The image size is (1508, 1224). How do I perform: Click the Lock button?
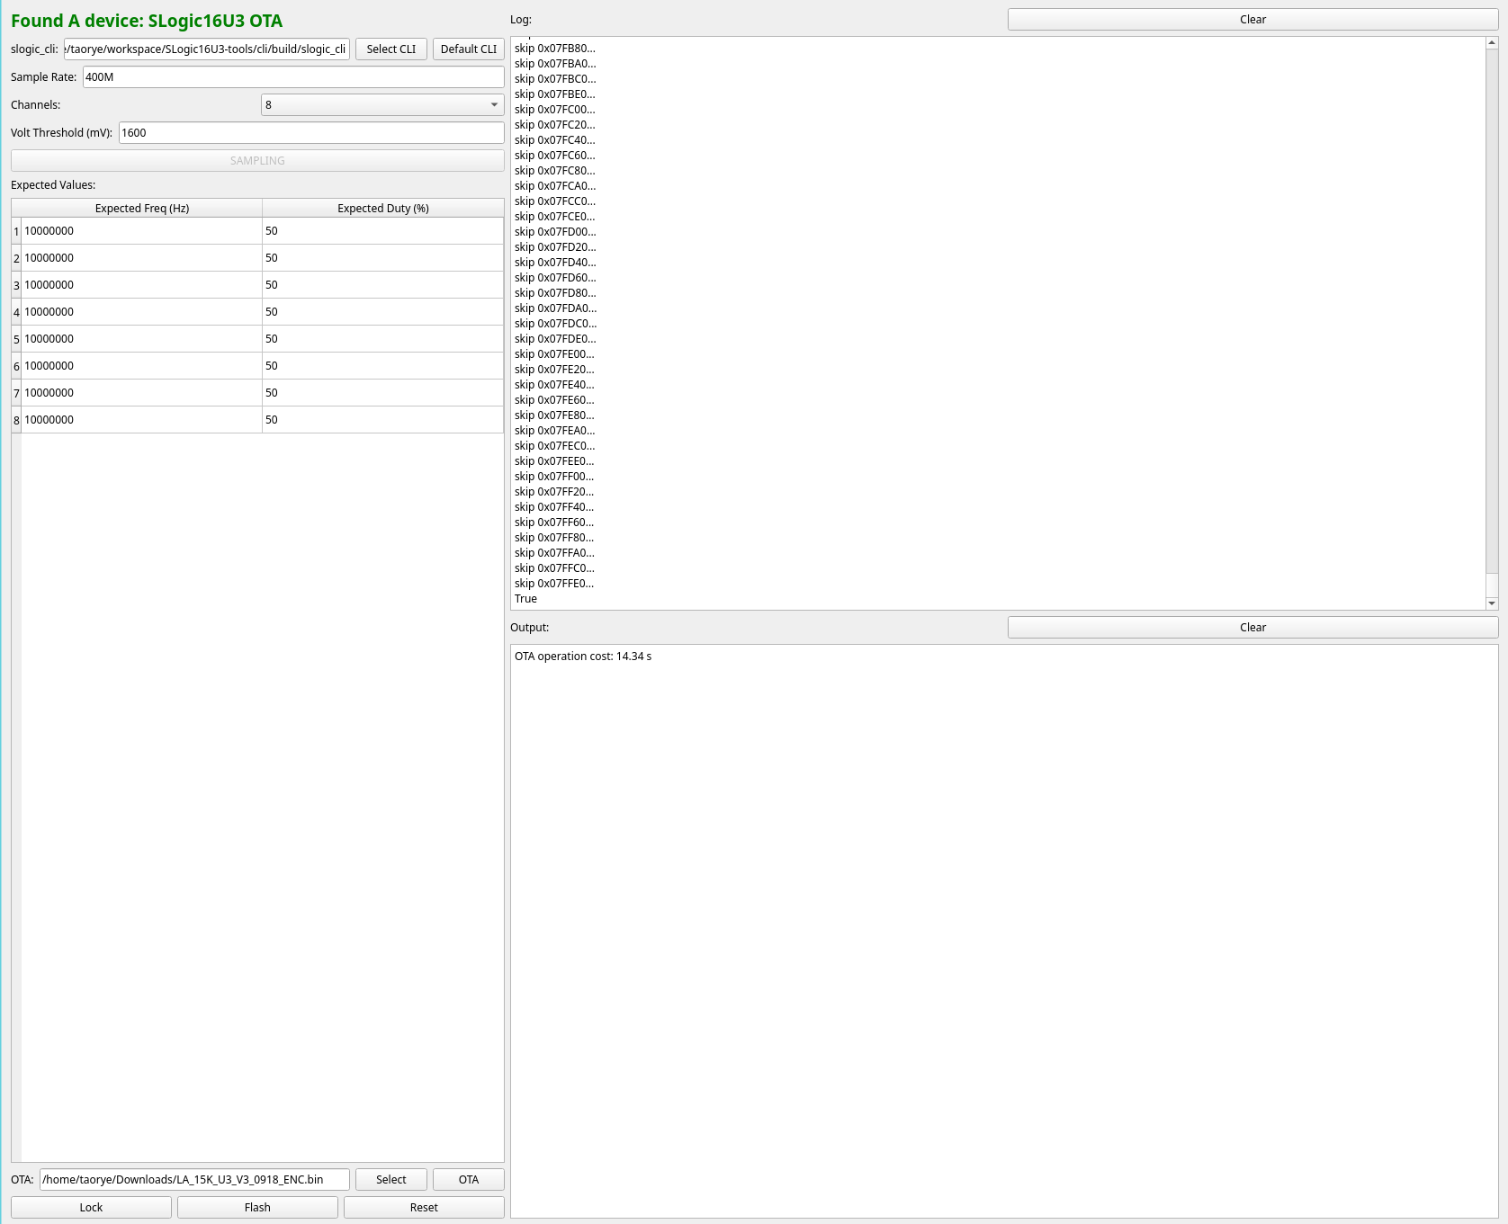[91, 1208]
